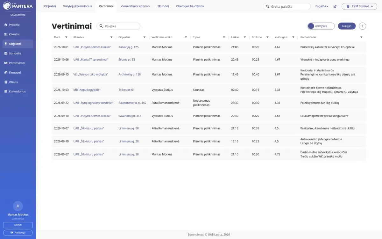382x239 pixels.
Task: Open Sandėlis in the sidebar
Action: pos(18,54)
